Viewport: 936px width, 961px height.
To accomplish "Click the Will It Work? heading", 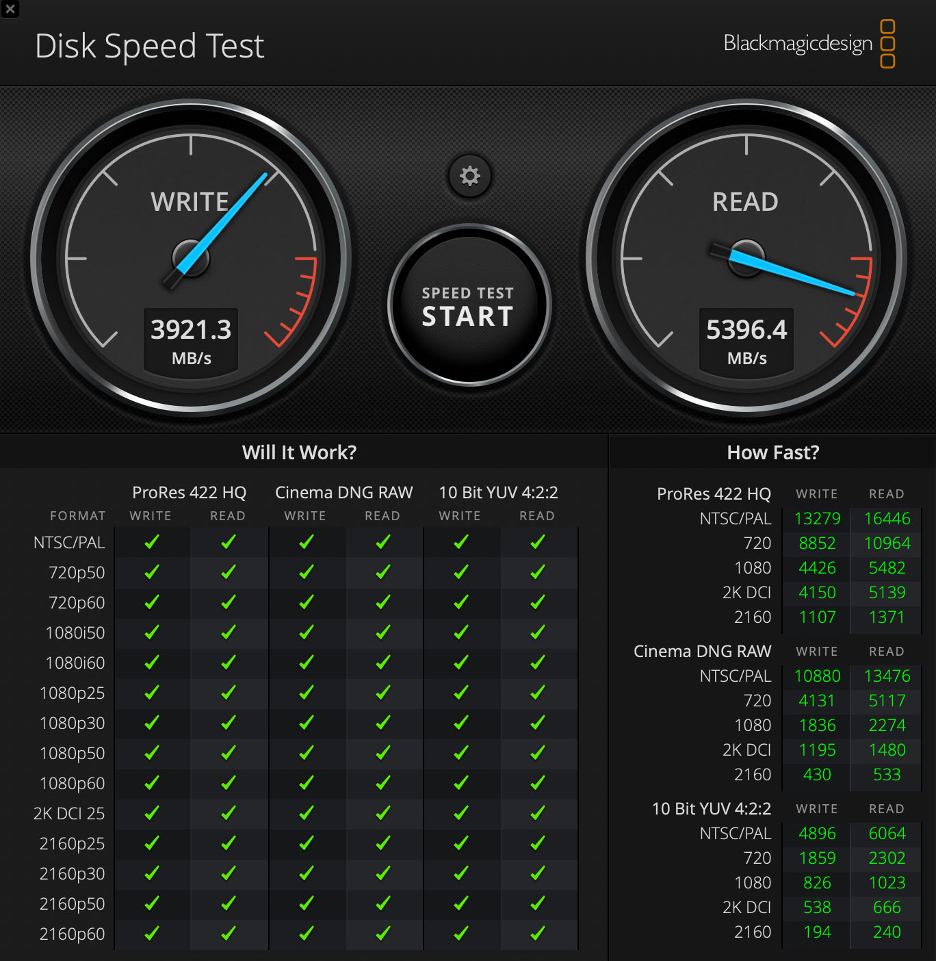I will [299, 452].
